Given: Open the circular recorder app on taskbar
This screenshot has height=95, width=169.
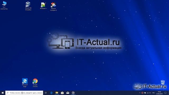Looking at the screenshot, I should click(73, 93).
